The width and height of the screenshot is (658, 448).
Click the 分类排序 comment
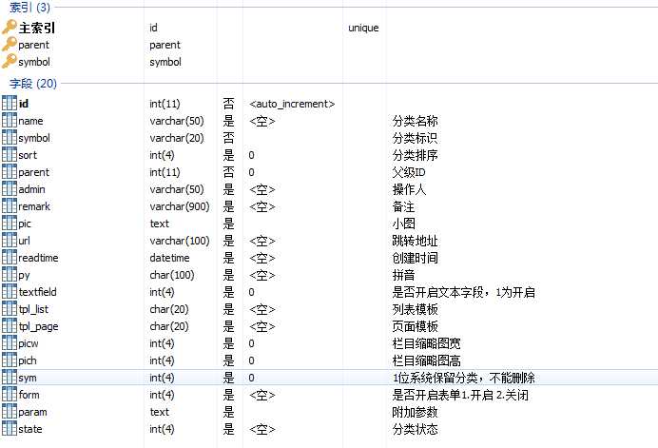pos(415,155)
